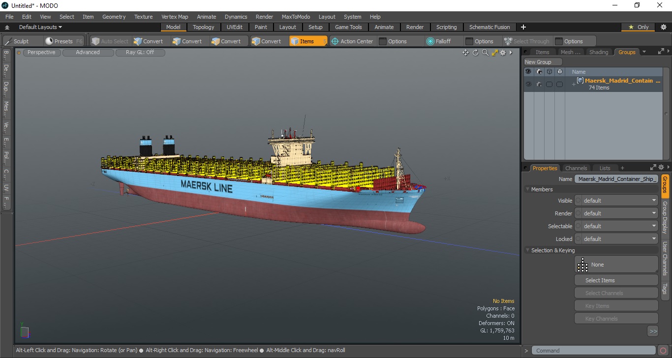The width and height of the screenshot is (672, 358).
Task: Open the Presets browser
Action: (x=64, y=41)
